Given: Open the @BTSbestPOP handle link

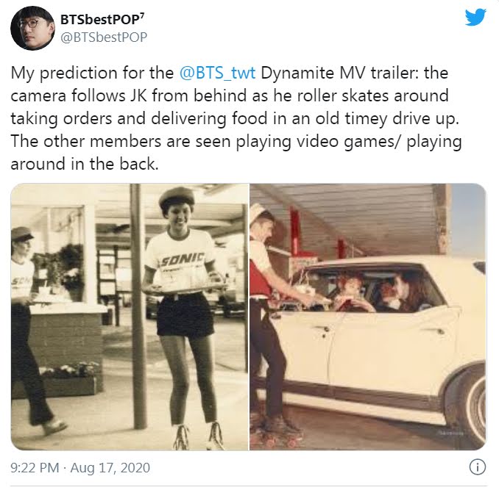Looking at the screenshot, I should coord(104,37).
